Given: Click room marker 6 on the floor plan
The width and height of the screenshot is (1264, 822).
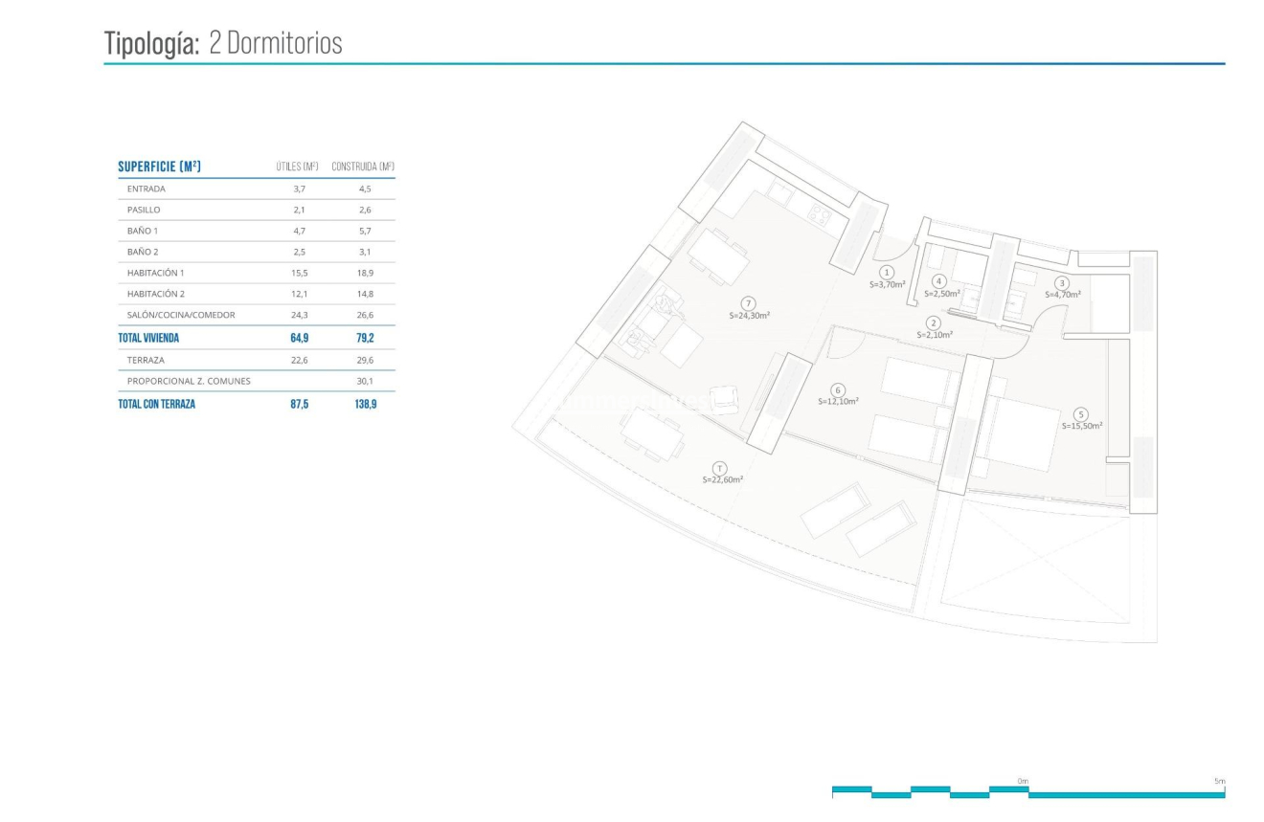Looking at the screenshot, I should pos(838,390).
